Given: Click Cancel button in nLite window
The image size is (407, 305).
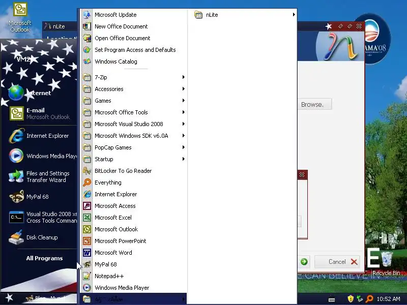Looking at the screenshot, I should coord(337,262).
